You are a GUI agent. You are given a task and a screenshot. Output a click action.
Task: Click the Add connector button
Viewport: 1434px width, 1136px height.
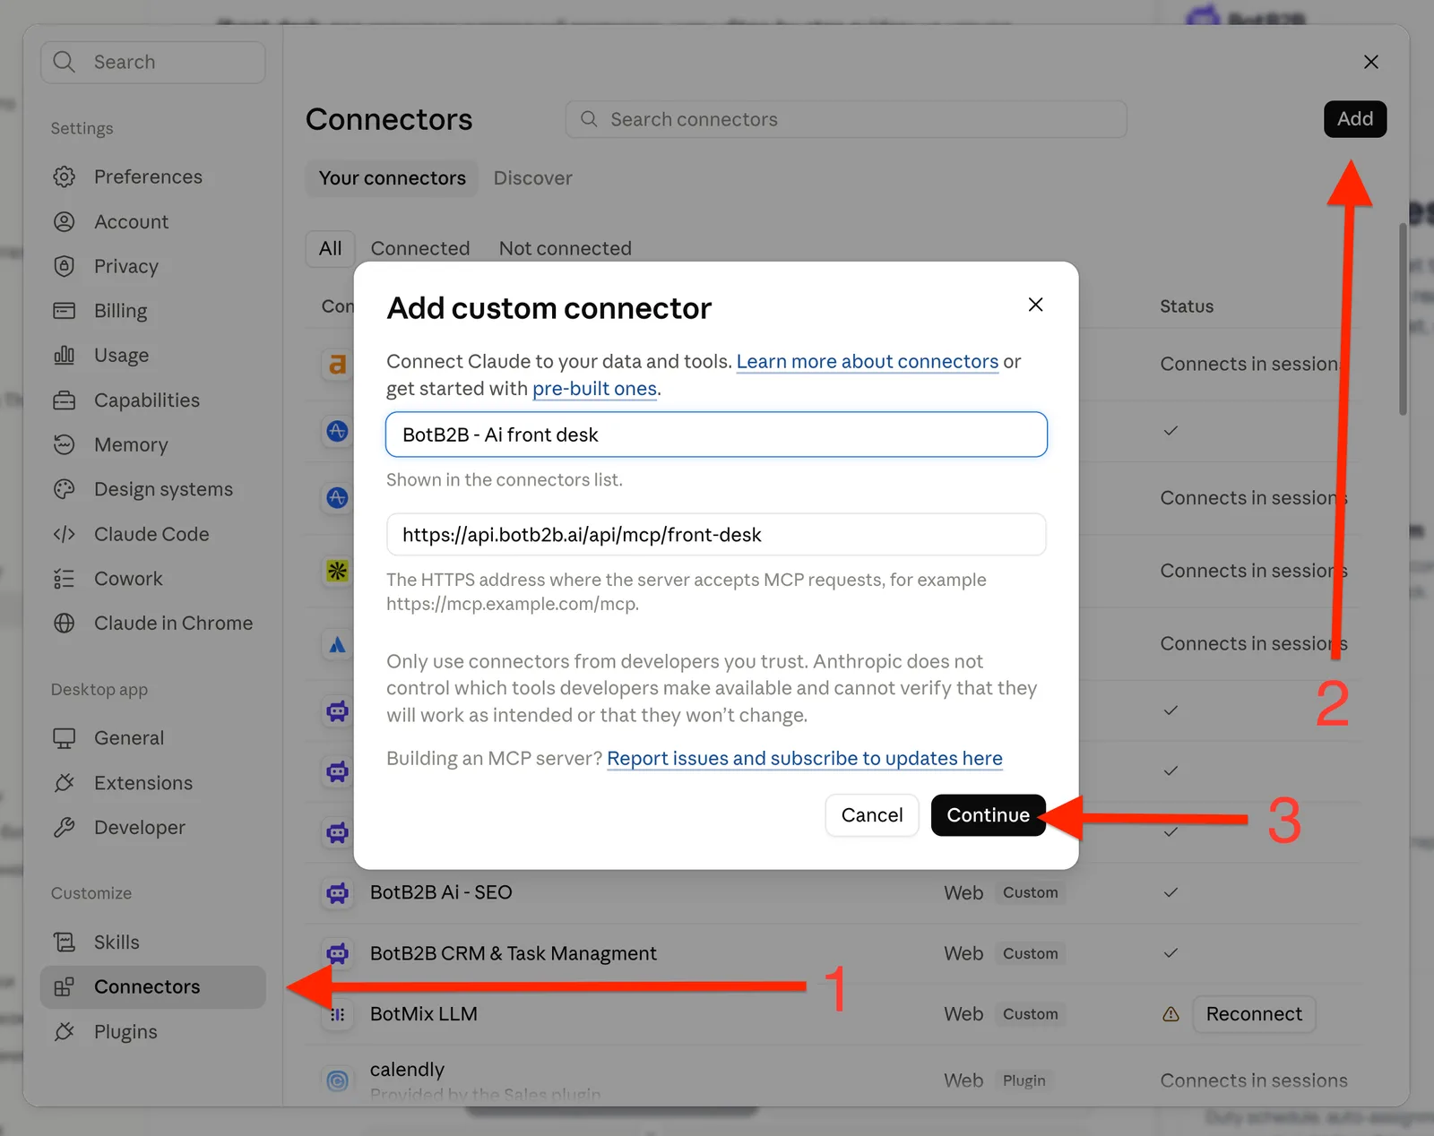(1355, 119)
